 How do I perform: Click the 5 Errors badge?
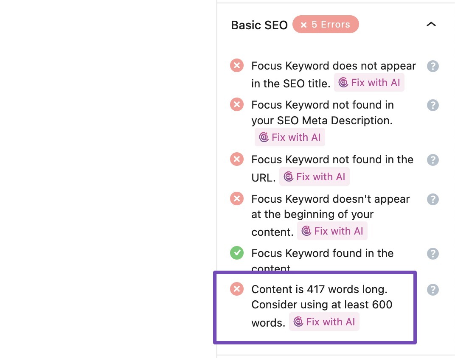[x=326, y=24]
